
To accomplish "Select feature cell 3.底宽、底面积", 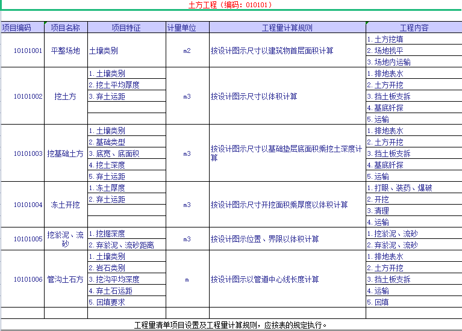I will pos(126,153).
